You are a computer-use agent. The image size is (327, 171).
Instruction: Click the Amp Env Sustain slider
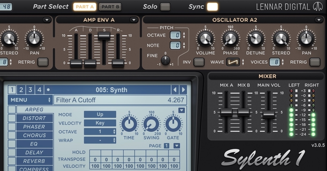(x=104, y=36)
